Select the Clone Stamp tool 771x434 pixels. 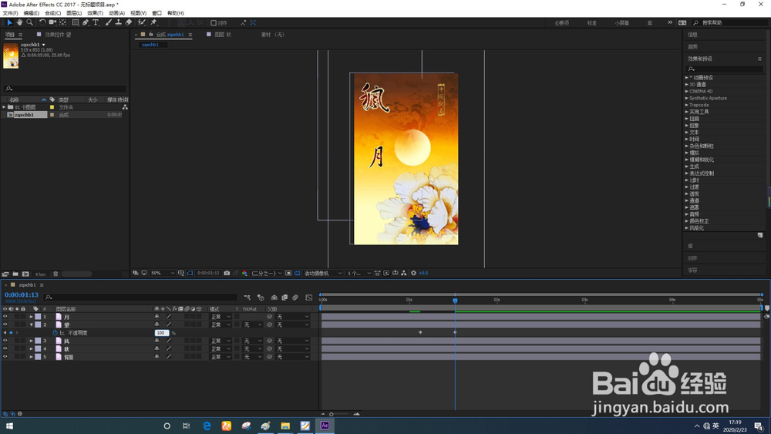point(119,22)
